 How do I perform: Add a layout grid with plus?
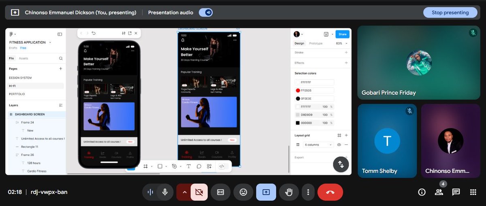click(346, 135)
